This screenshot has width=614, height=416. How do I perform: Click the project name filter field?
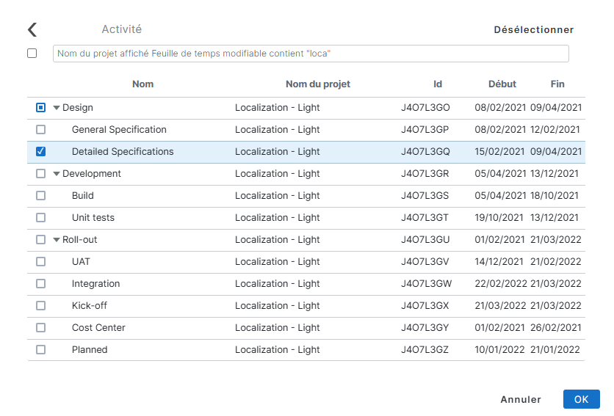tap(311, 54)
